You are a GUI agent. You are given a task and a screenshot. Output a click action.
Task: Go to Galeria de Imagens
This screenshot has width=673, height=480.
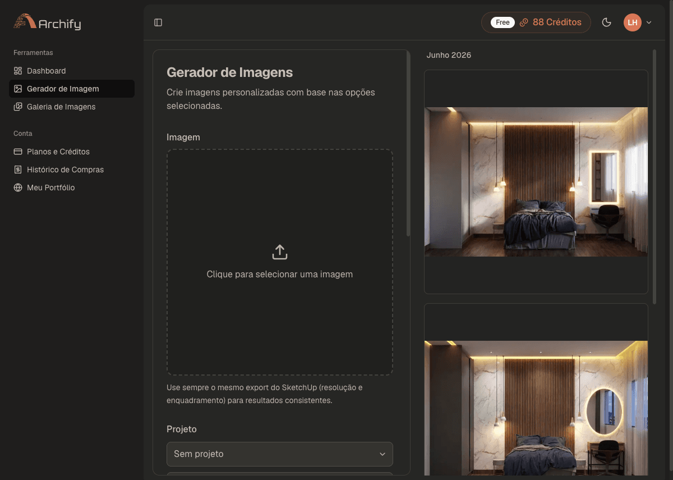coord(72,107)
